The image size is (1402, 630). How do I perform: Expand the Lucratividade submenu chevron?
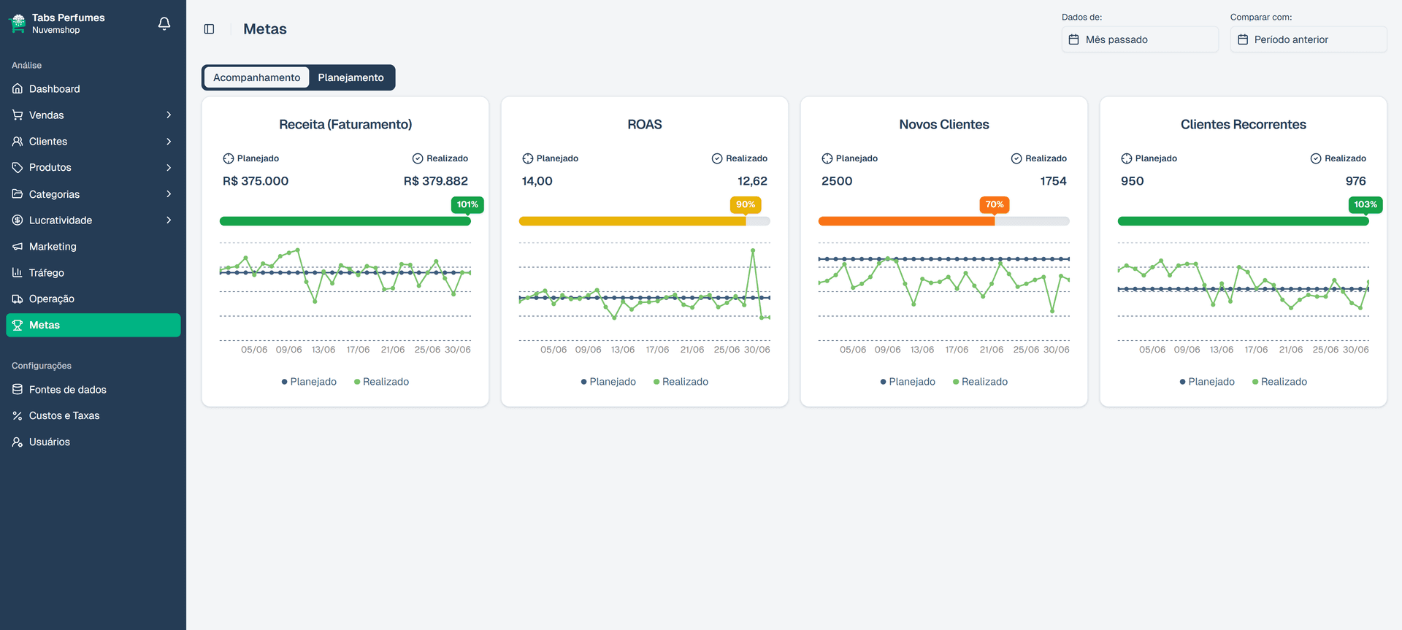(169, 220)
